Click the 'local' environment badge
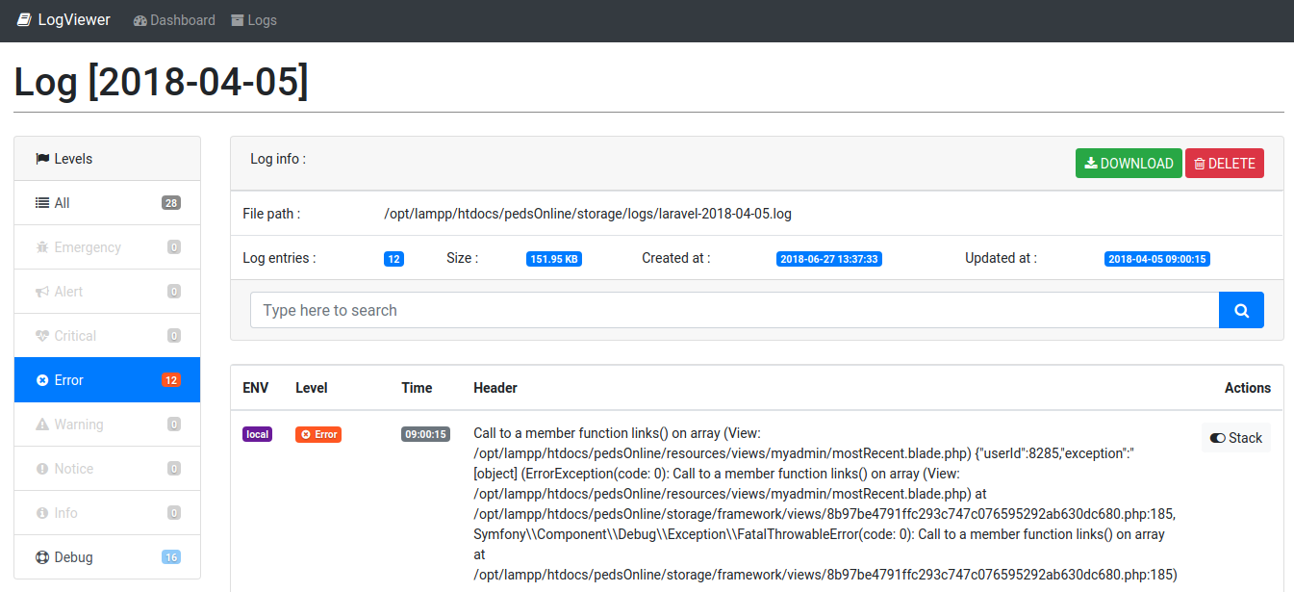1294x592 pixels. (257, 434)
